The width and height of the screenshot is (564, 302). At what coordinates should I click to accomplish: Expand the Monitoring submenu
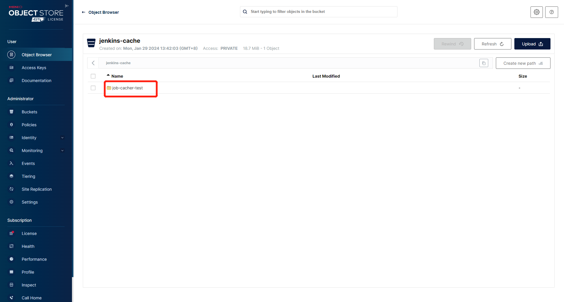pos(62,151)
